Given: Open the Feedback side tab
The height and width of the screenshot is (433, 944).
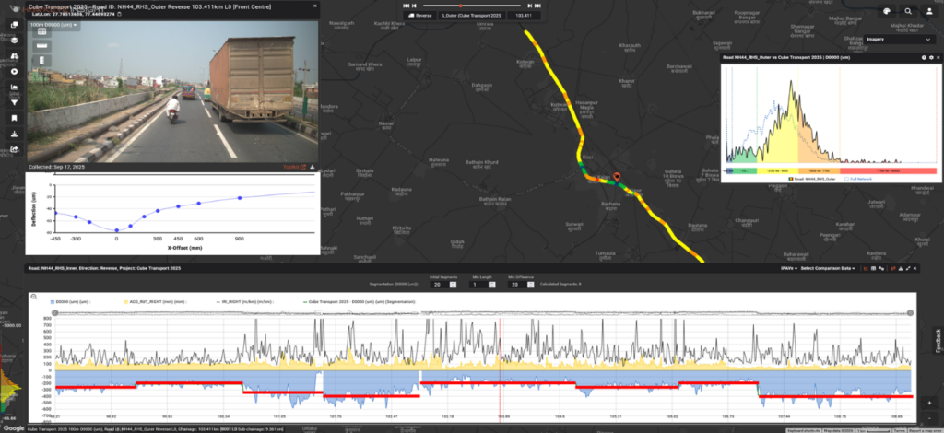Looking at the screenshot, I should coord(938,341).
